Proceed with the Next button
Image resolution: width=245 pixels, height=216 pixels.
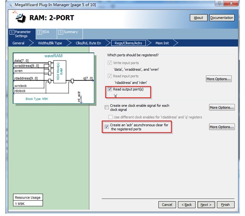[206, 205]
